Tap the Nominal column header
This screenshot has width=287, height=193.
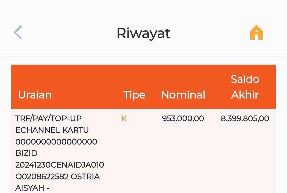click(183, 95)
